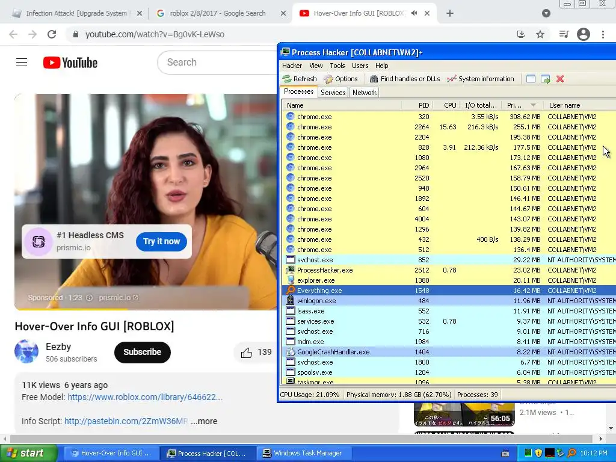The image size is (616, 462).
Task: Select chrome.exe process with PID 320
Action: [449, 117]
